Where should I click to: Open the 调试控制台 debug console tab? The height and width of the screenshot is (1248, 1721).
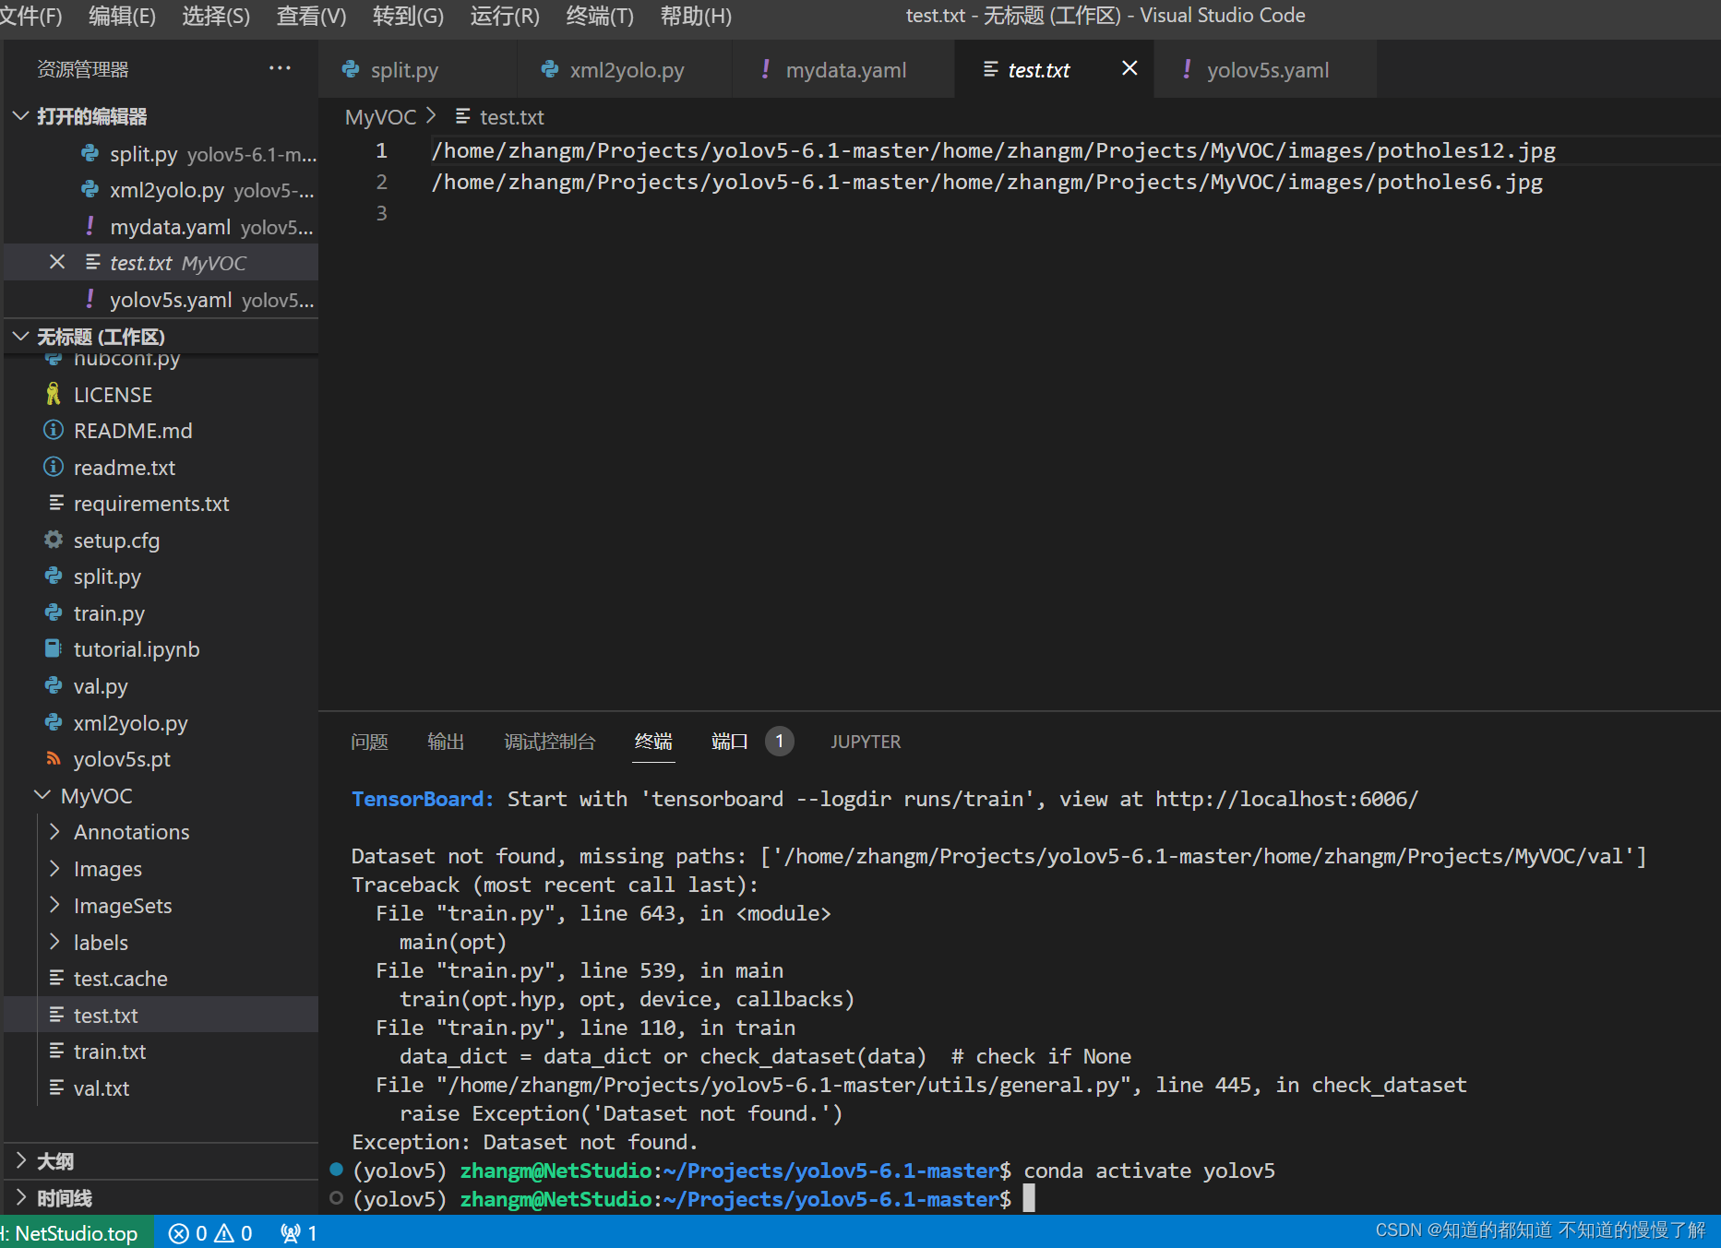[x=550, y=742]
